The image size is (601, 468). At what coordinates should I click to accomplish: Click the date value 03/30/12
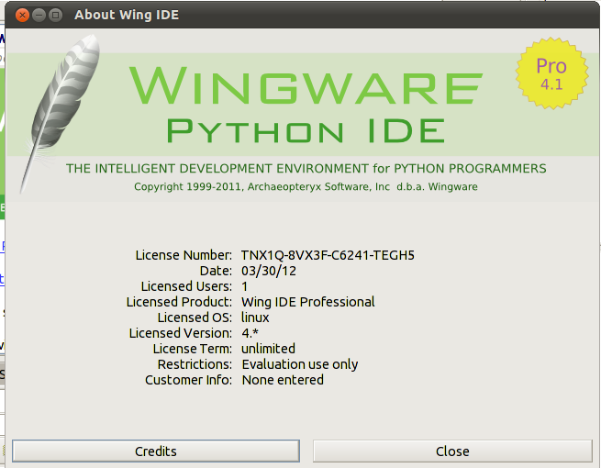click(269, 271)
